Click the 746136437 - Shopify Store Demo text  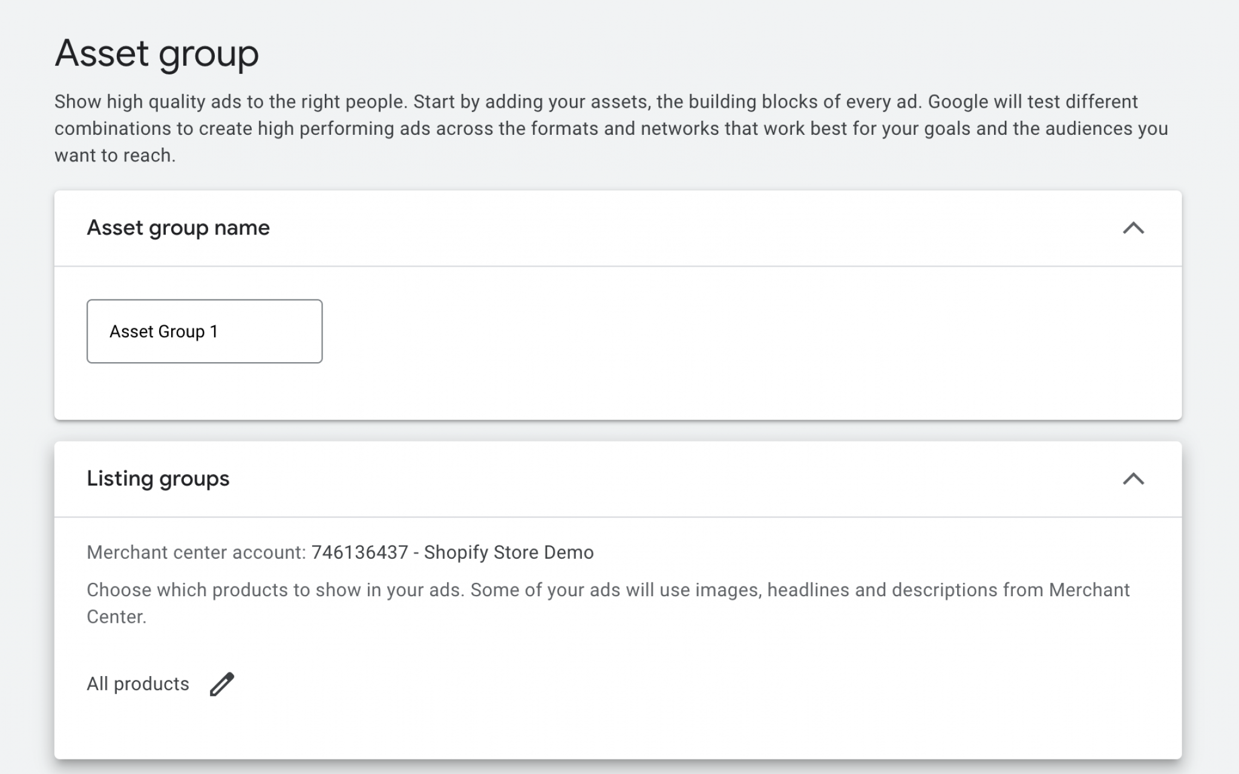tap(452, 552)
